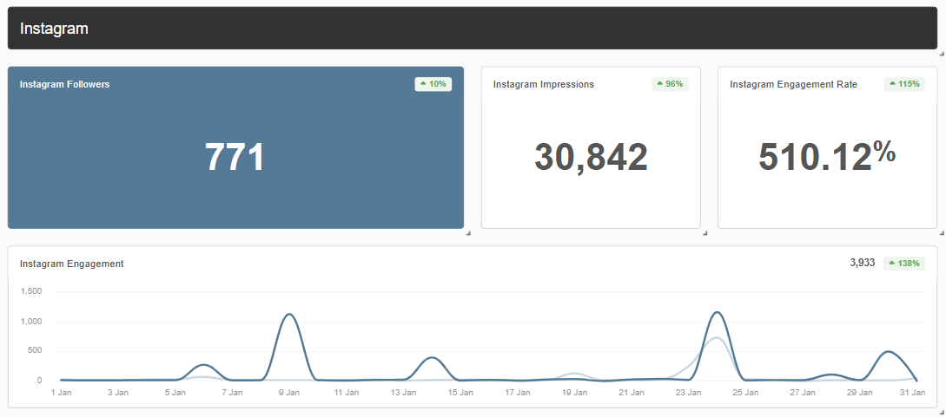The image size is (946, 417).
Task: Click the Engagement Rate widget's corner resize handle
Action: (942, 232)
